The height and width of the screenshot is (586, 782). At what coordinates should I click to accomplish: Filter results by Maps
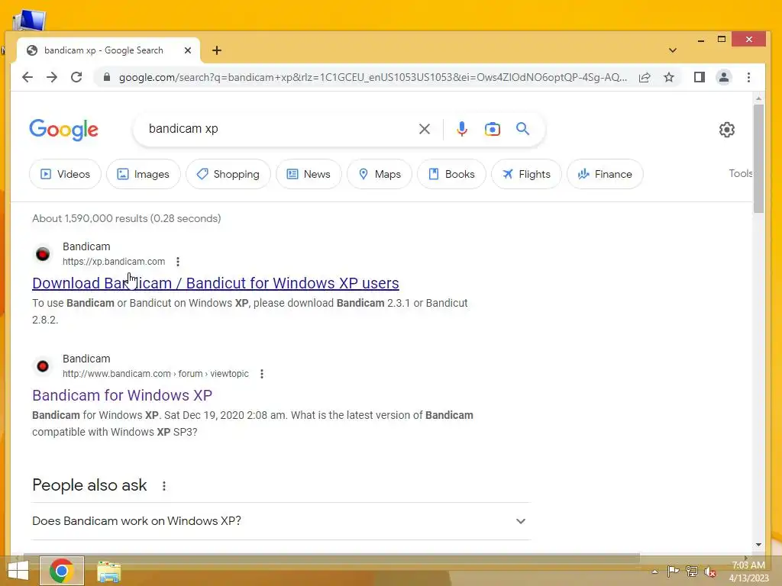click(380, 174)
